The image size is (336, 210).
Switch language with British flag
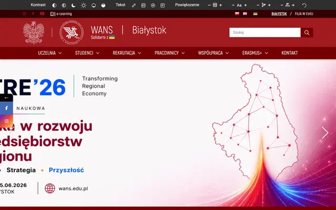pyautogui.click(x=245, y=14)
